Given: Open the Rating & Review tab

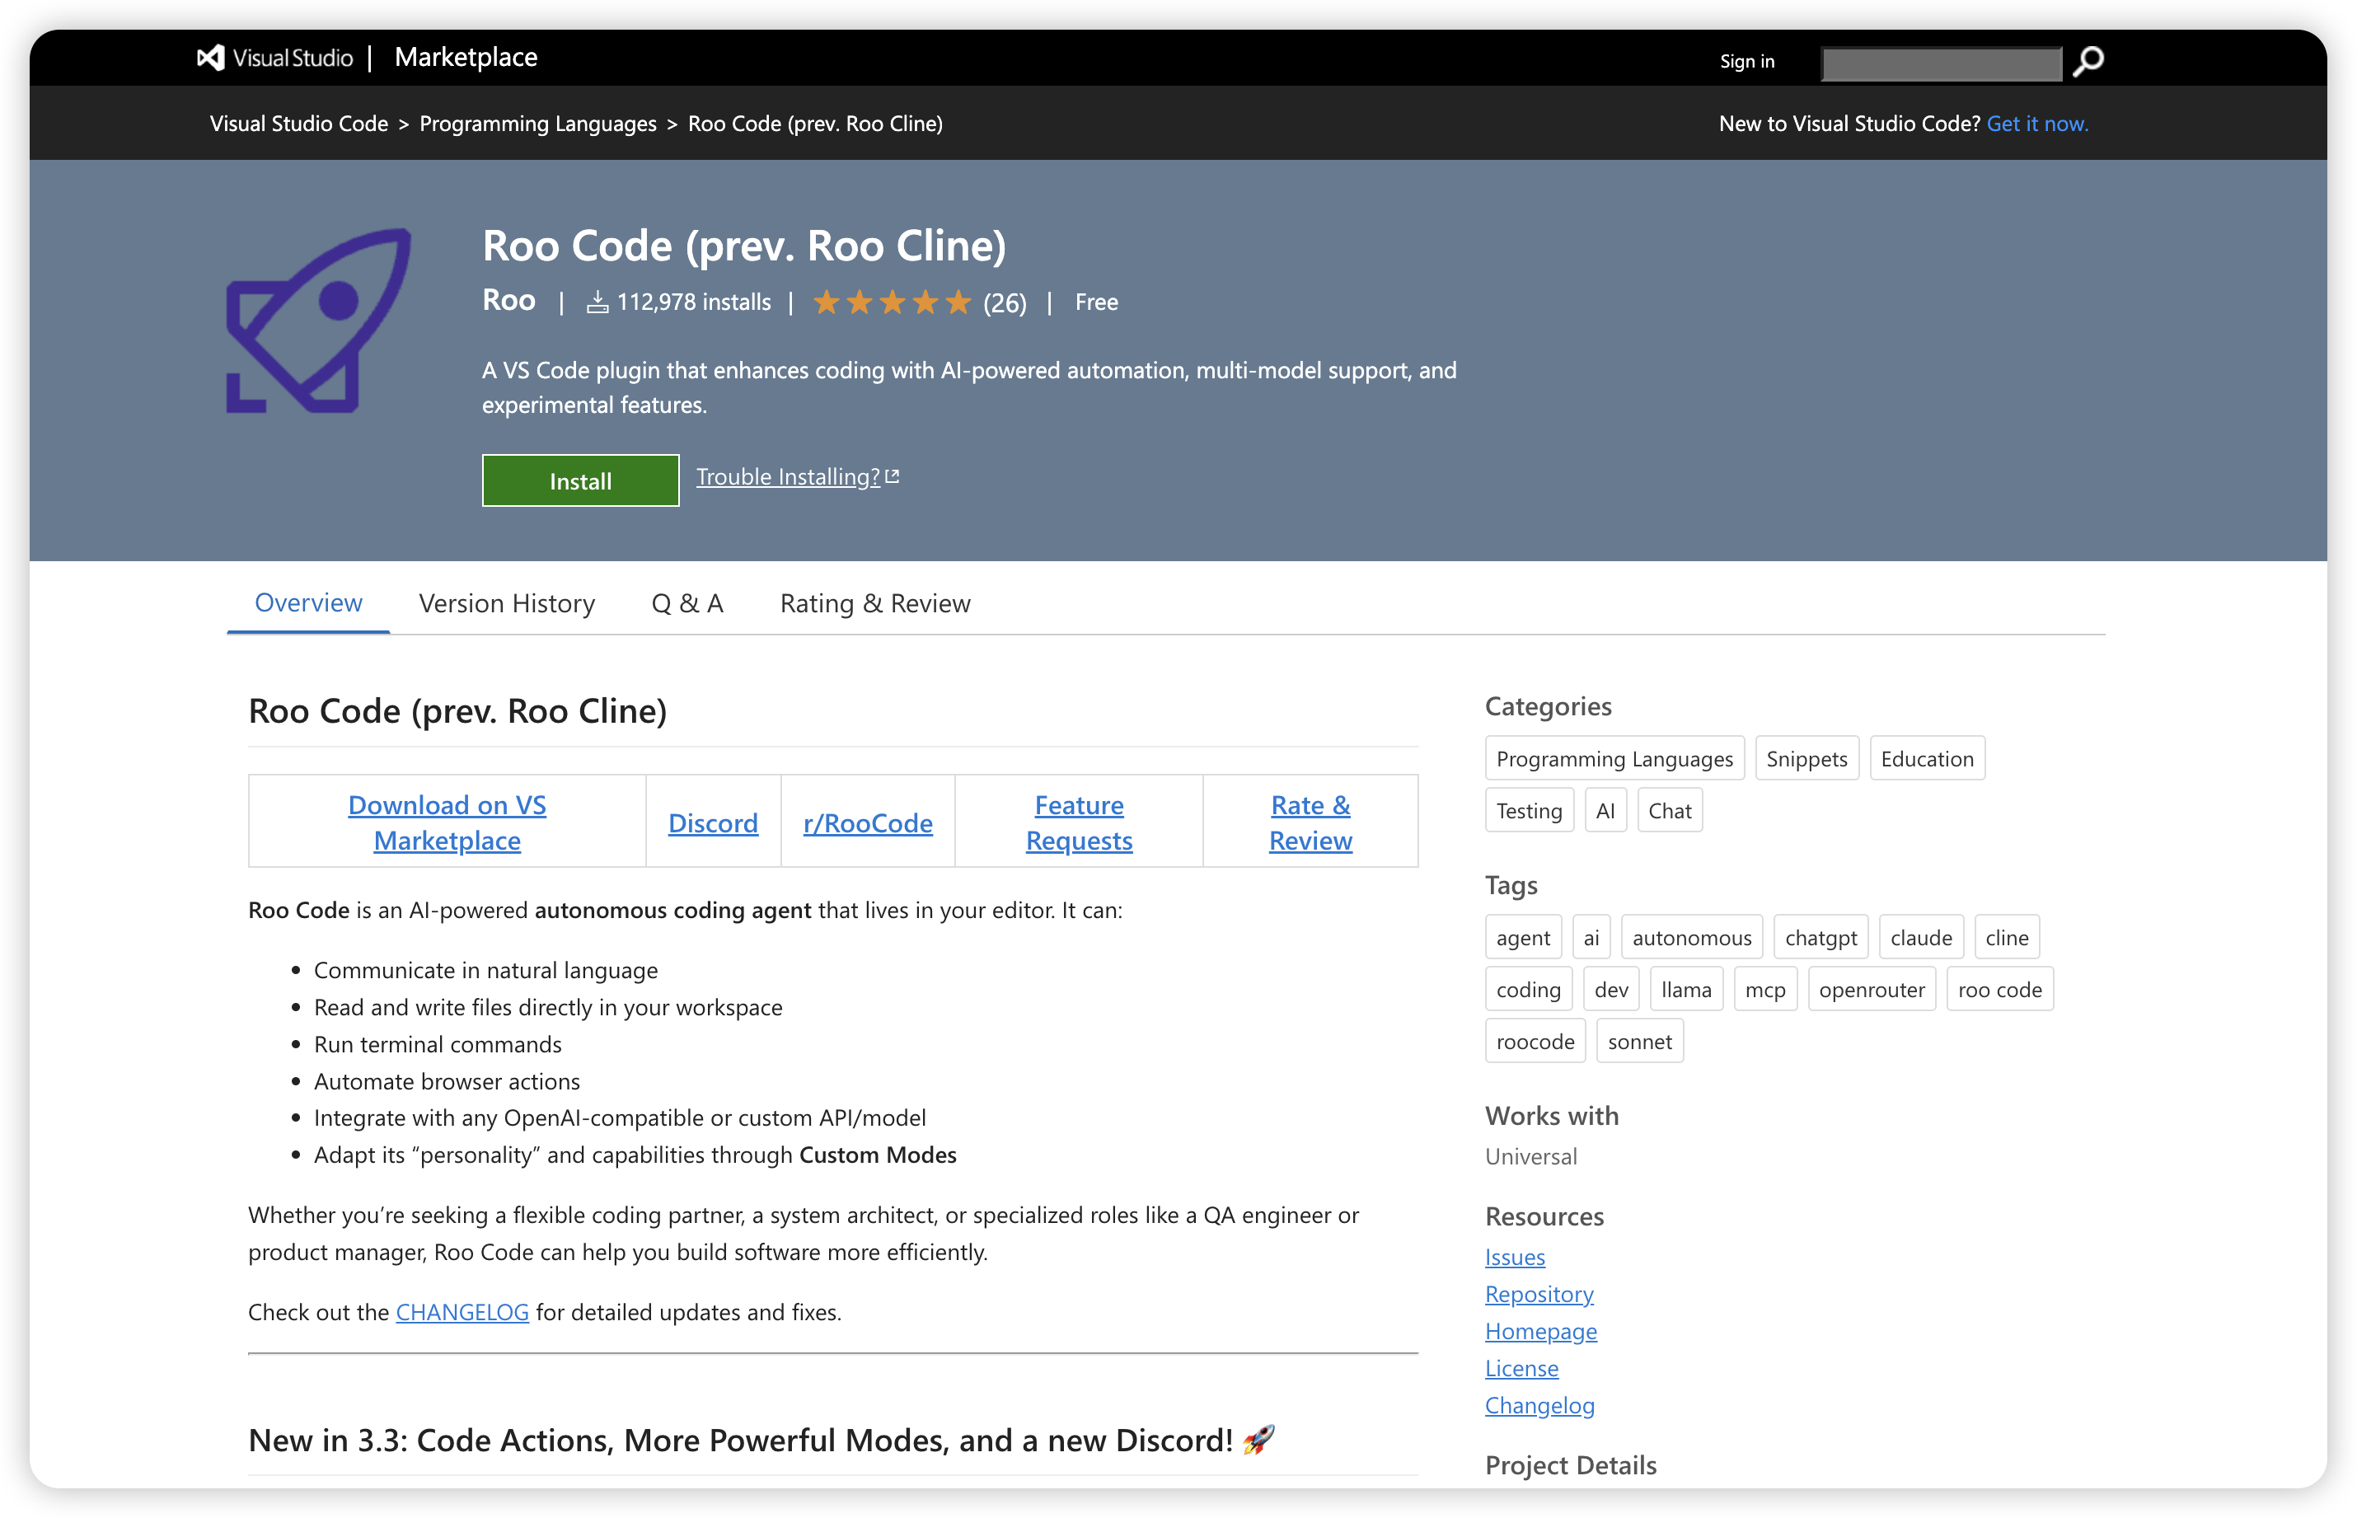Looking at the screenshot, I should (x=875, y=603).
